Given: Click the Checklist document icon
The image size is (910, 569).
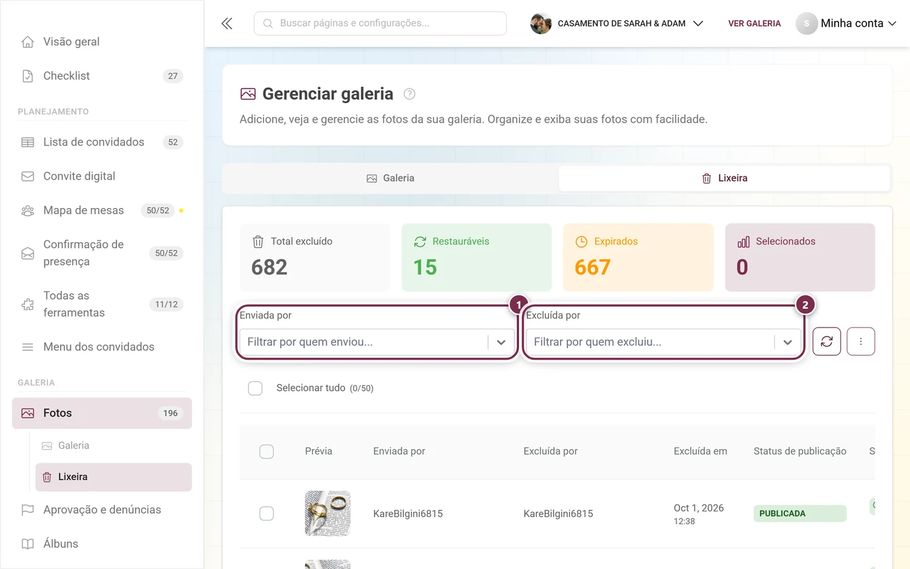Looking at the screenshot, I should (x=28, y=76).
